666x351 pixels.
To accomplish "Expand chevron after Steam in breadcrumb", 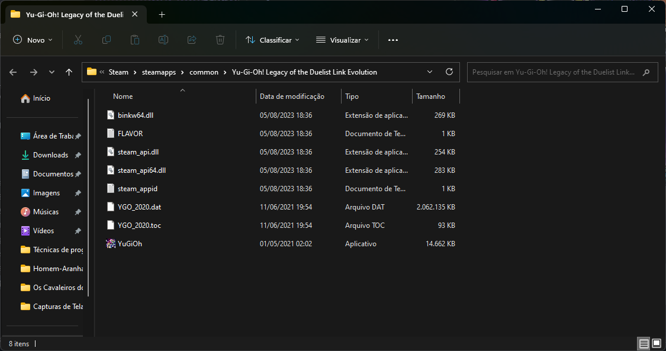I will point(135,72).
